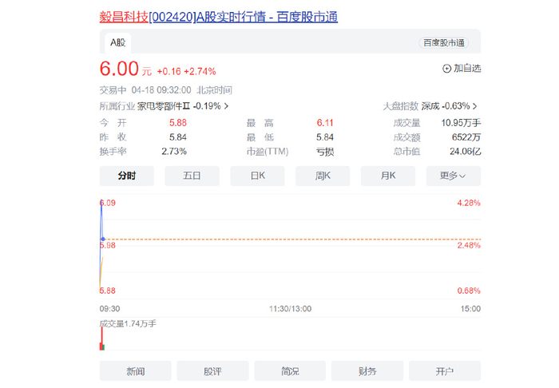Screen dimensions: 559x388
Task: Click the 今开 value 5.88
Action: tap(178, 123)
